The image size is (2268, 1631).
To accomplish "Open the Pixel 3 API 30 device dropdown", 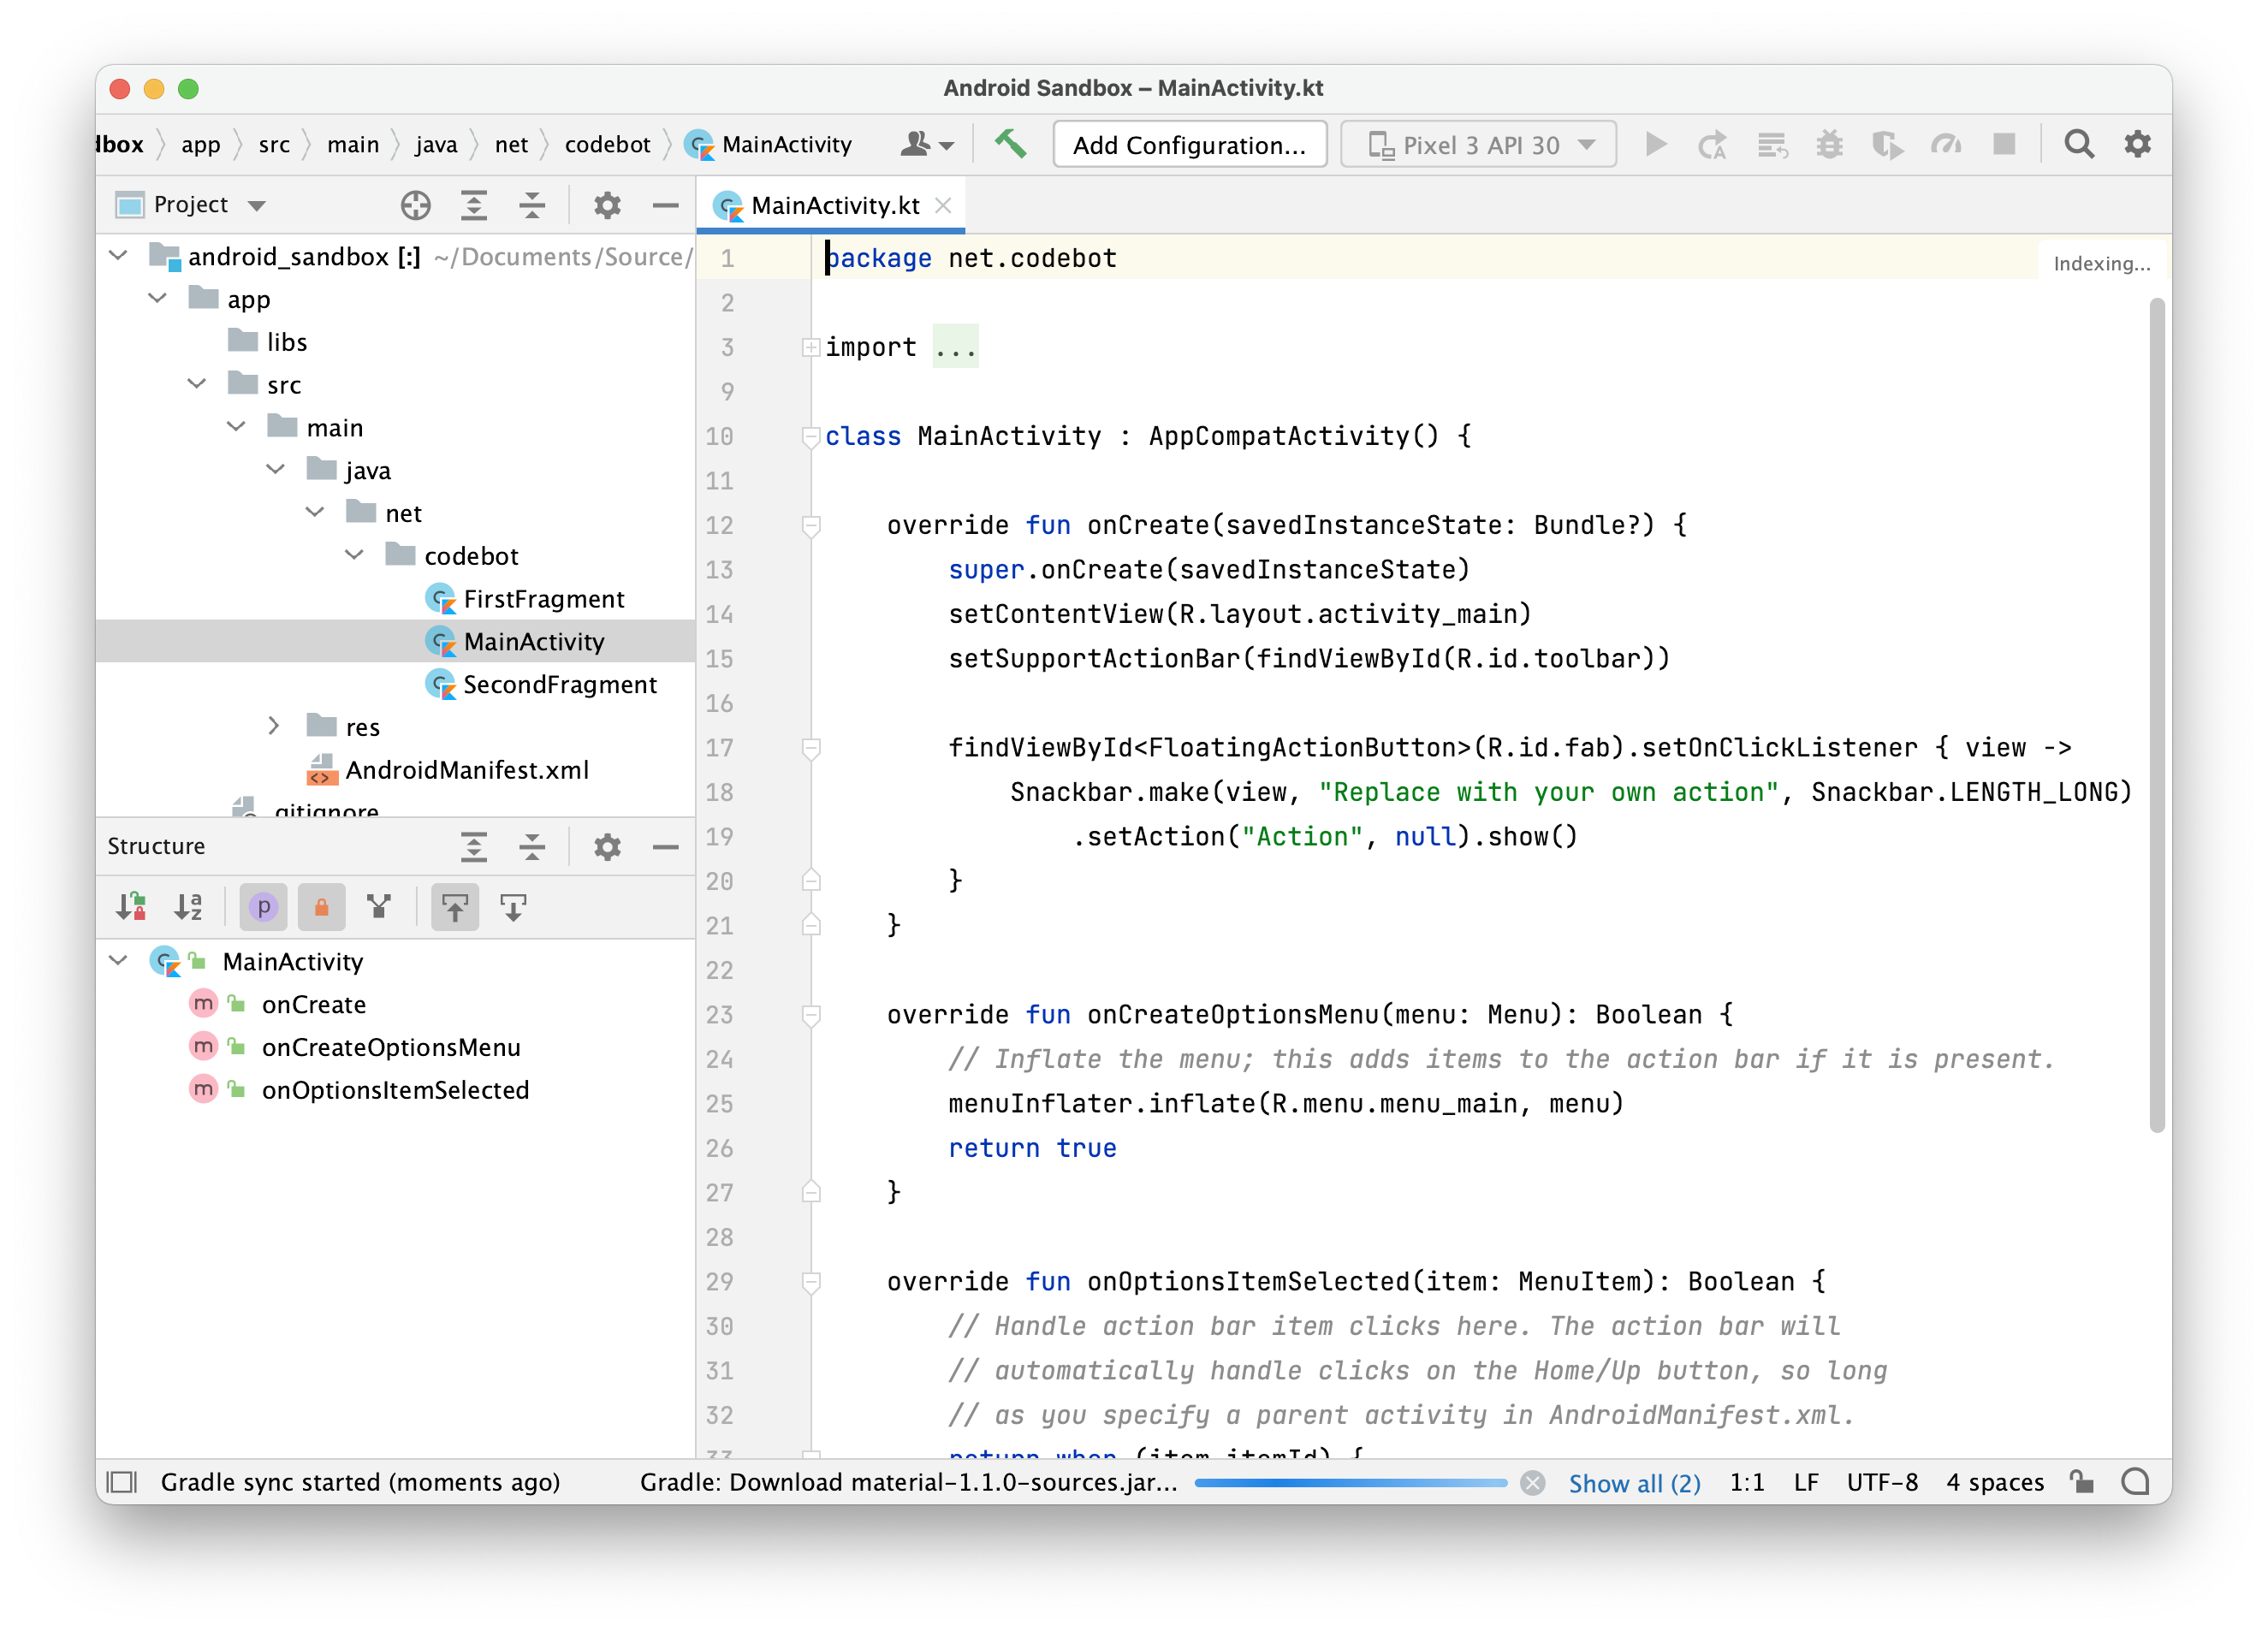I will [1478, 144].
